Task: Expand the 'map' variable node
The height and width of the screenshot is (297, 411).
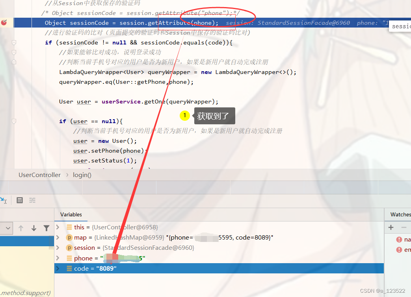Action: click(57, 237)
